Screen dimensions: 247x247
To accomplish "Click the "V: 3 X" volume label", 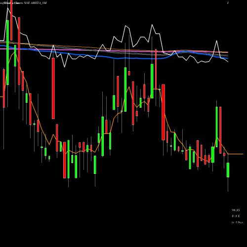I will click(x=236, y=216).
